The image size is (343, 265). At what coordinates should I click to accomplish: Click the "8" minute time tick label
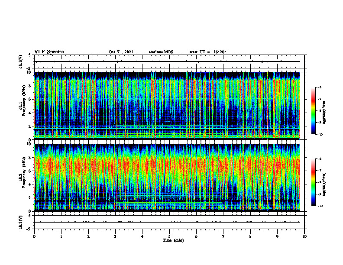pos(250,236)
